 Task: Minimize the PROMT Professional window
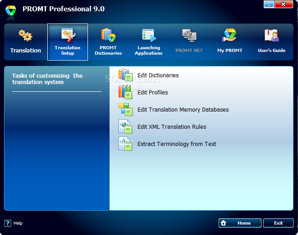pyautogui.click(x=269, y=4)
